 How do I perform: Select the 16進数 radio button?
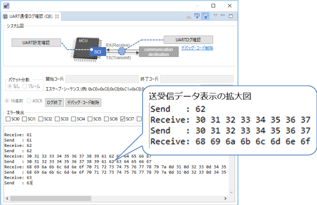click(x=7, y=101)
